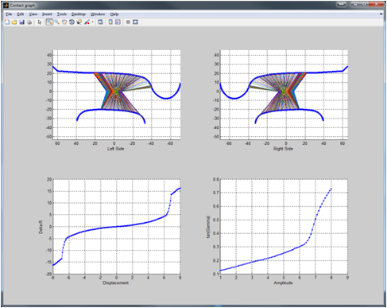Click the New Figure toolbar icon
Viewport: 387px width, 308px height.
(x=7, y=22)
